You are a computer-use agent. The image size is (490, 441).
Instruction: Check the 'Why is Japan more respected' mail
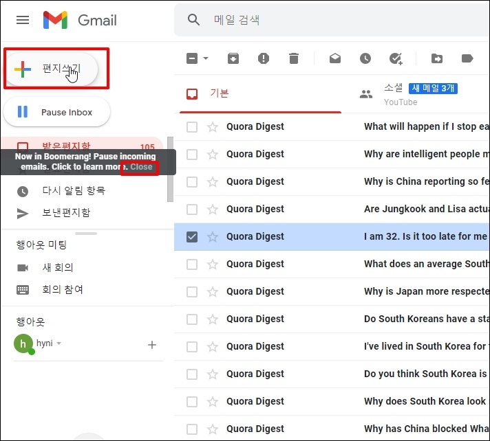pyautogui.click(x=192, y=292)
